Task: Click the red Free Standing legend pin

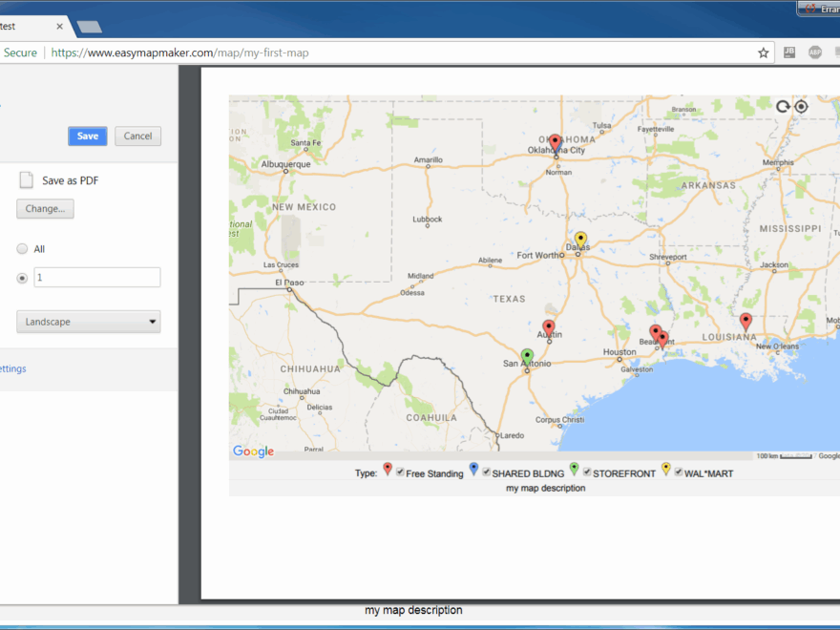Action: [x=387, y=469]
